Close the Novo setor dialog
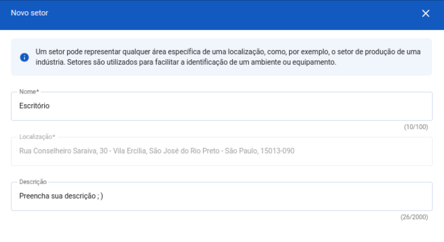This screenshot has height=242, width=444. [426, 14]
